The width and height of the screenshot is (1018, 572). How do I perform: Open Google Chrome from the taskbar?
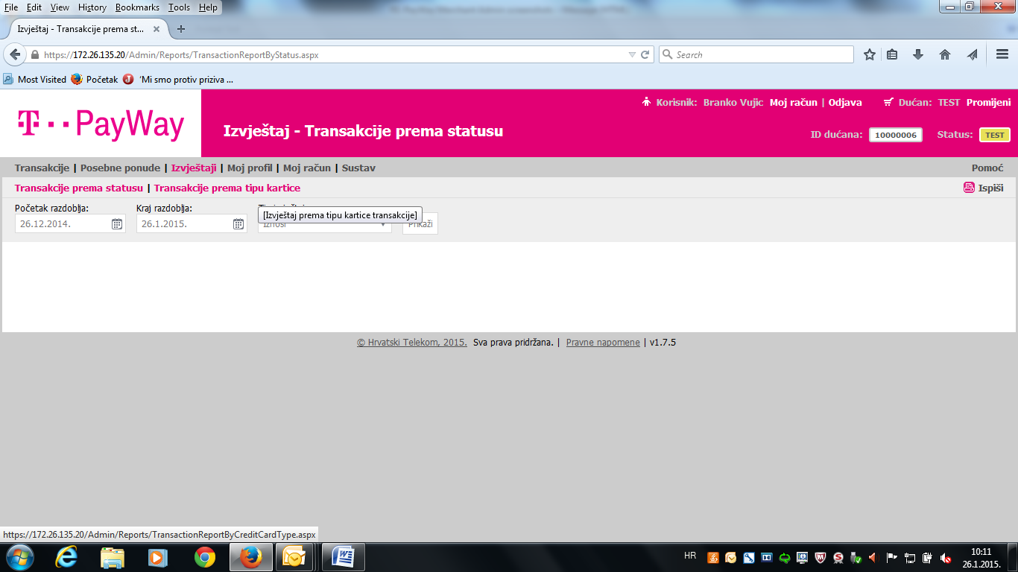click(204, 557)
